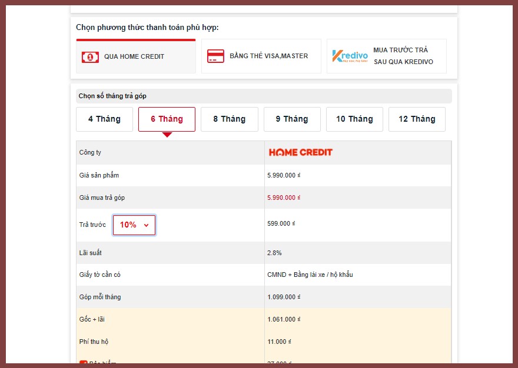Click the red credit card icon

tap(215, 56)
